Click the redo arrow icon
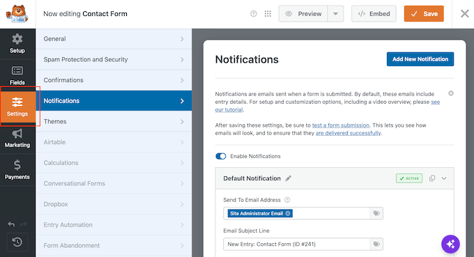This screenshot has width=474, height=257. [24, 224]
